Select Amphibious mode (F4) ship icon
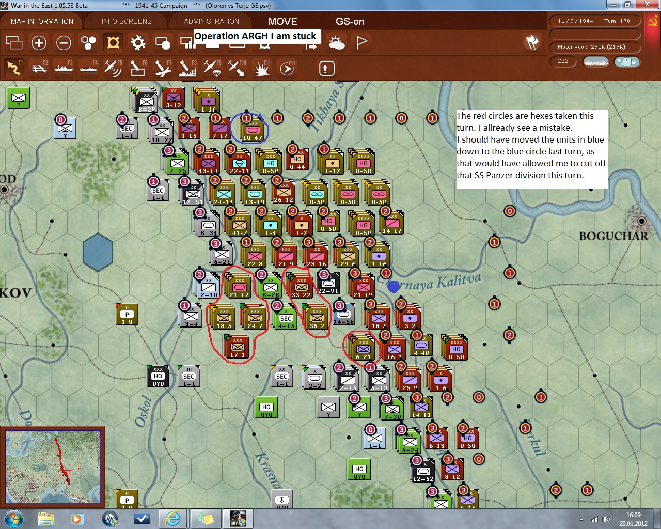Image resolution: width=661 pixels, height=529 pixels. click(88, 68)
